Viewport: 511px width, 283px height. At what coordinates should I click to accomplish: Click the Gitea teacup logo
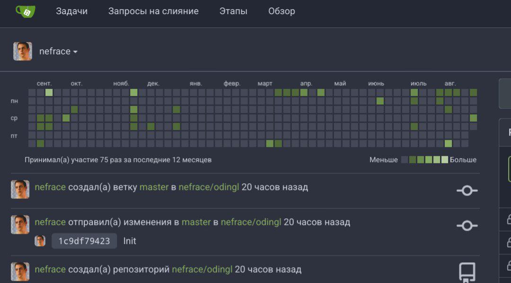(x=24, y=11)
